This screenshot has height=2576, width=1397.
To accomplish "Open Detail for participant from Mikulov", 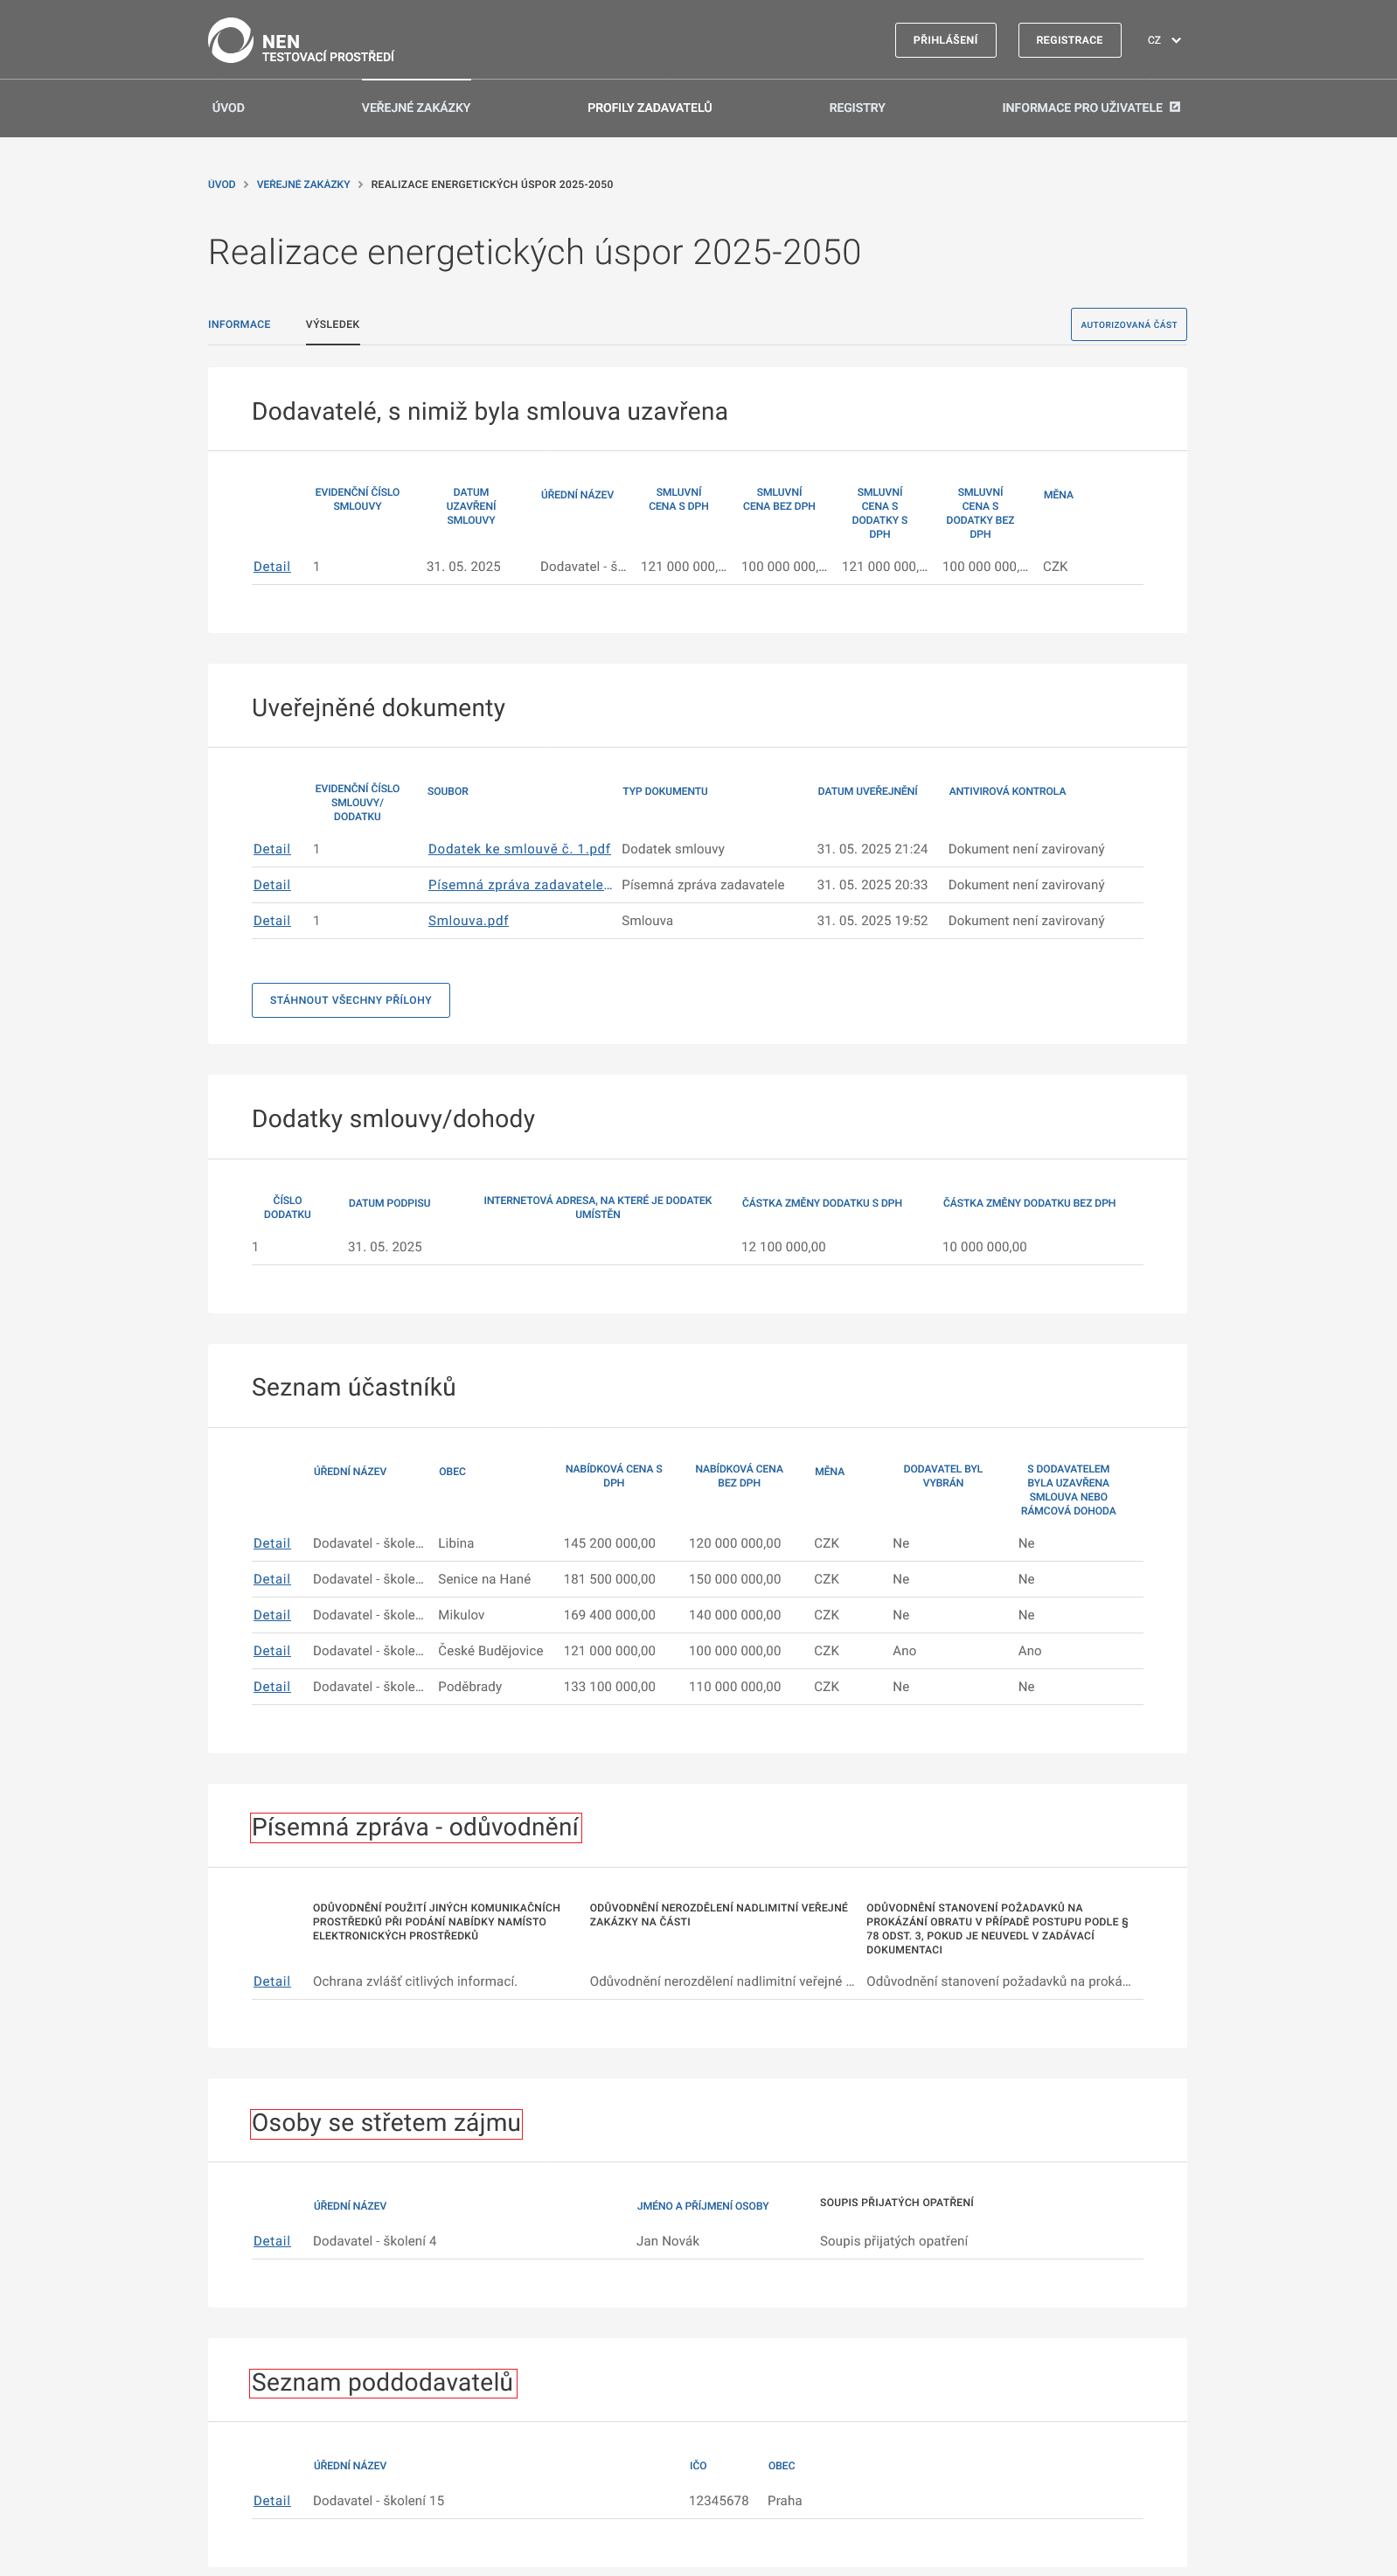I will tap(272, 1616).
